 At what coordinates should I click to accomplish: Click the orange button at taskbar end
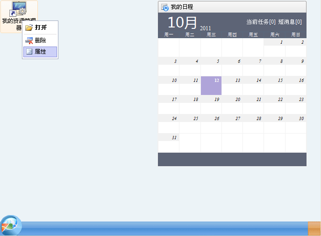point(314,229)
